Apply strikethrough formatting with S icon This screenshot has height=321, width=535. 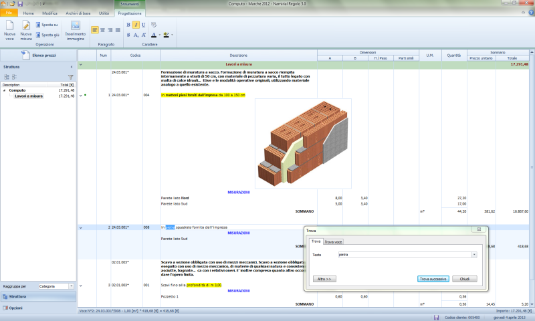tap(128, 35)
